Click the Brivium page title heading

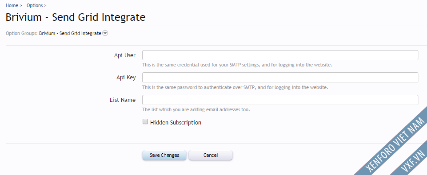coord(76,17)
